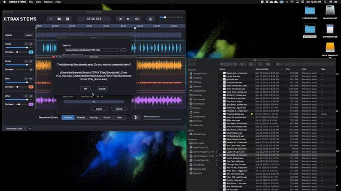Open the Help menu
Screen dimensions: 341x191
(x=58, y=2)
